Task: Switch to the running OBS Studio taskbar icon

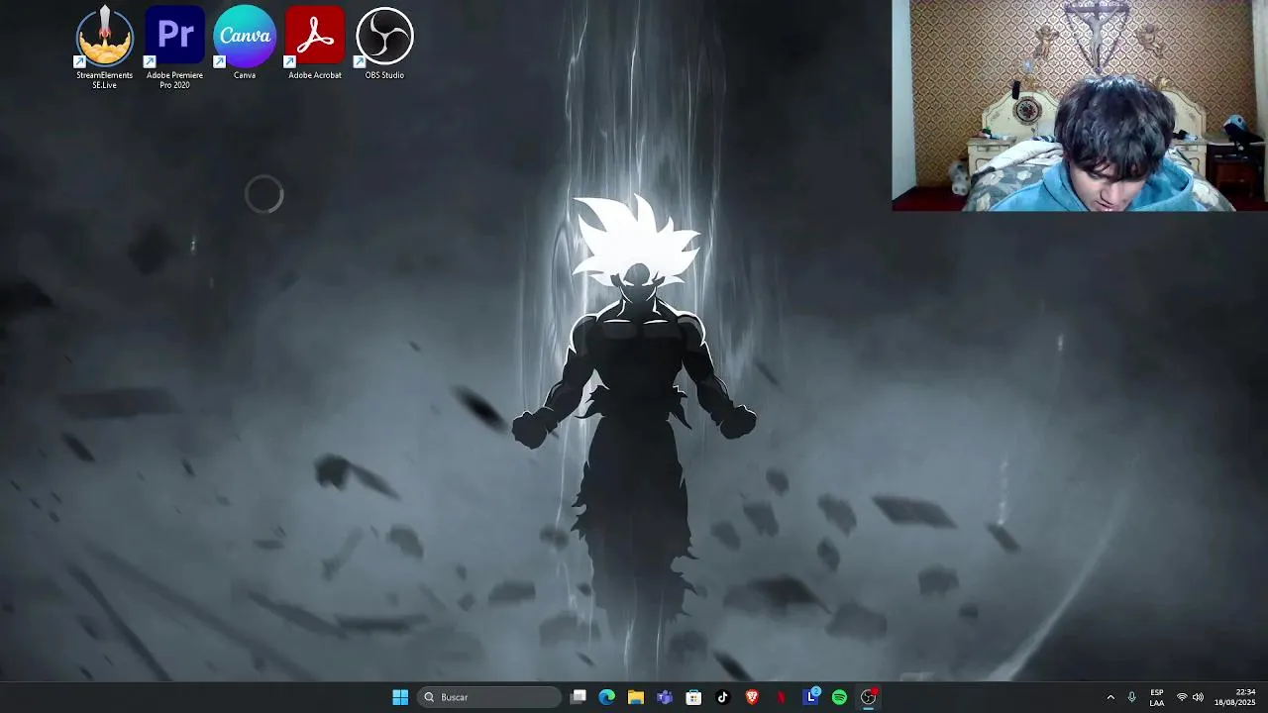Action: [869, 697]
